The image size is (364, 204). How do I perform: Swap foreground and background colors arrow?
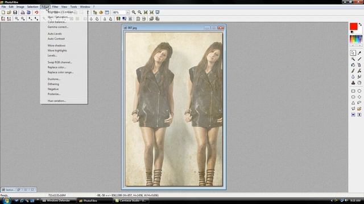[360, 24]
